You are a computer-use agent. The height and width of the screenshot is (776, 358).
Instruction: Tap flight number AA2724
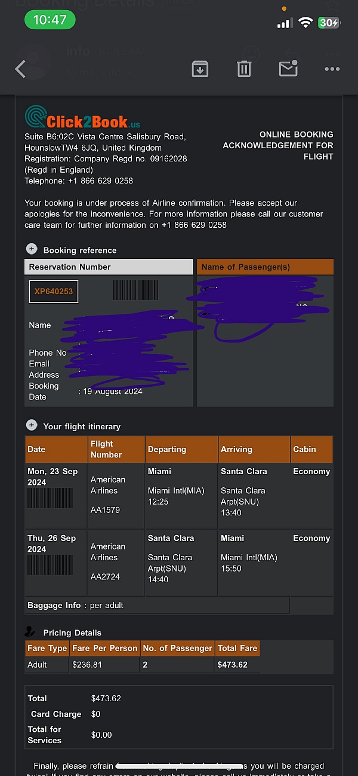click(105, 577)
